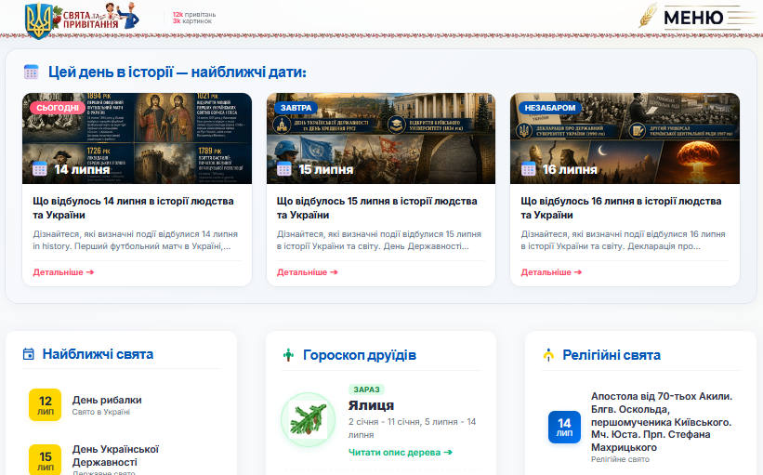Click calendar icon next to '16 липня'
This screenshot has width=763, height=475.
click(x=529, y=169)
